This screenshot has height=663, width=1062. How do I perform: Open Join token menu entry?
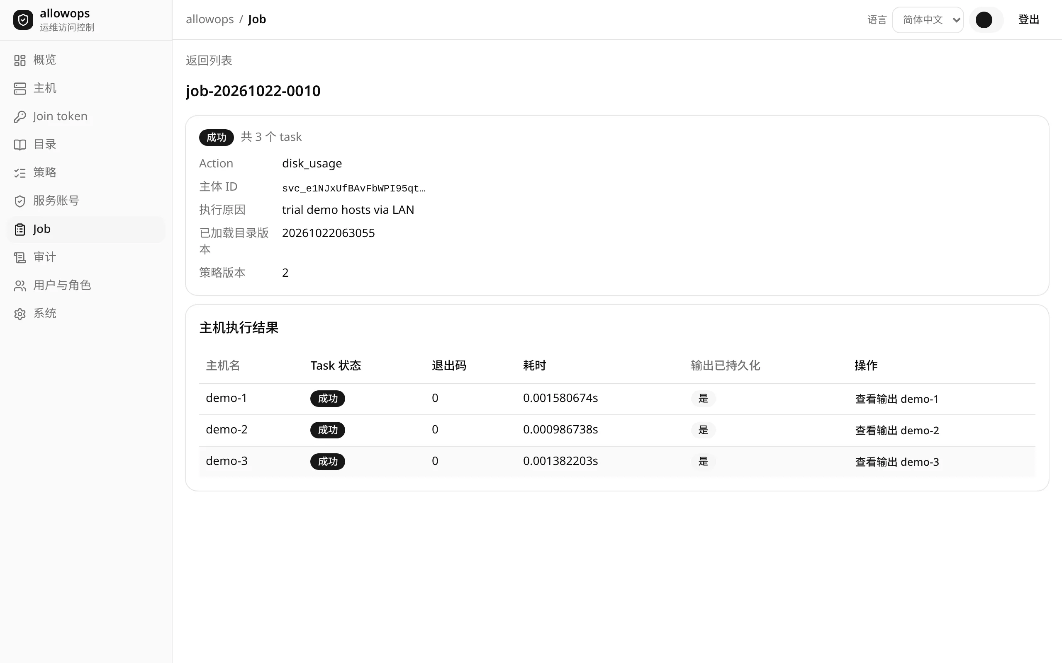(x=85, y=116)
